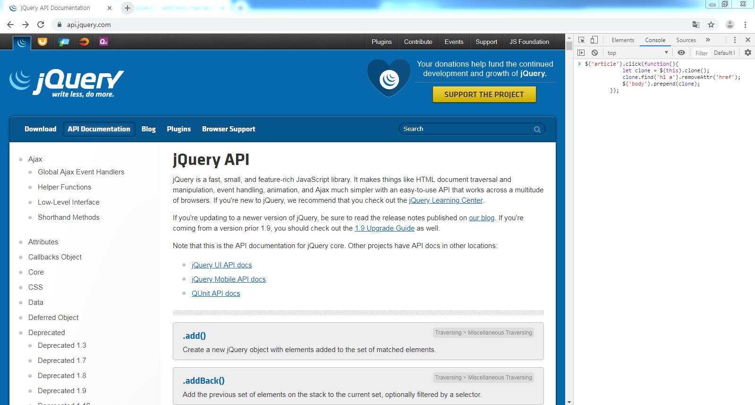Close the DevTools panel

pyautogui.click(x=748, y=40)
